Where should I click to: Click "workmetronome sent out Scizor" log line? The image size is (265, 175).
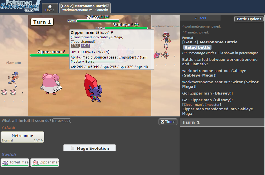221,84
